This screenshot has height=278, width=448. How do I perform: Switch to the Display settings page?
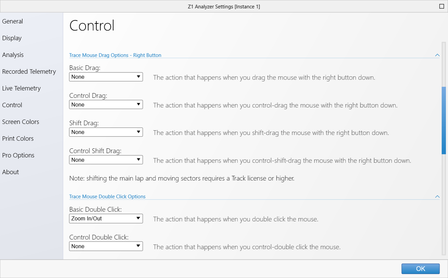click(12, 38)
